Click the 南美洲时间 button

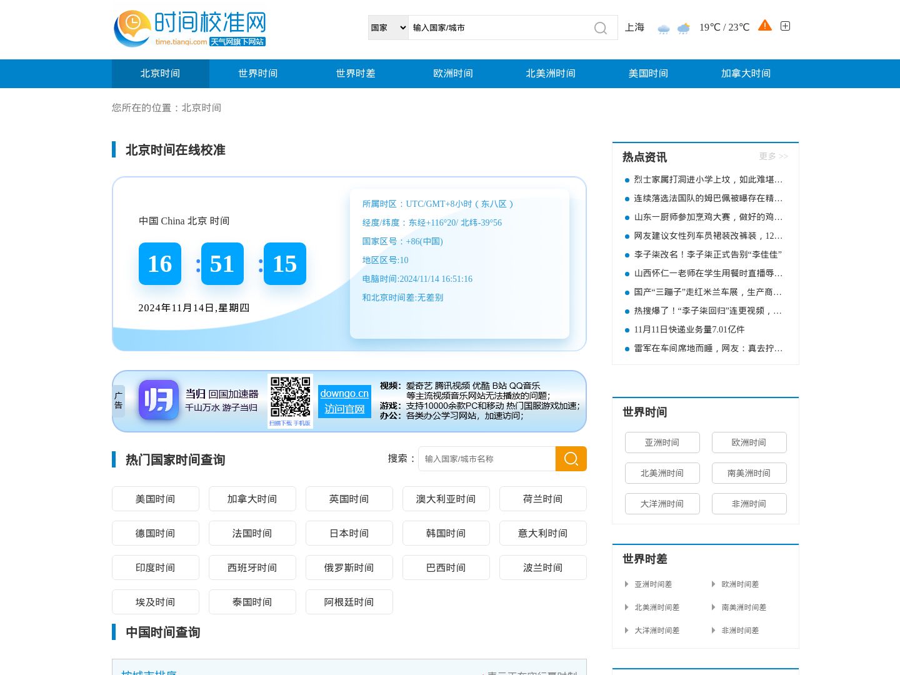749,473
